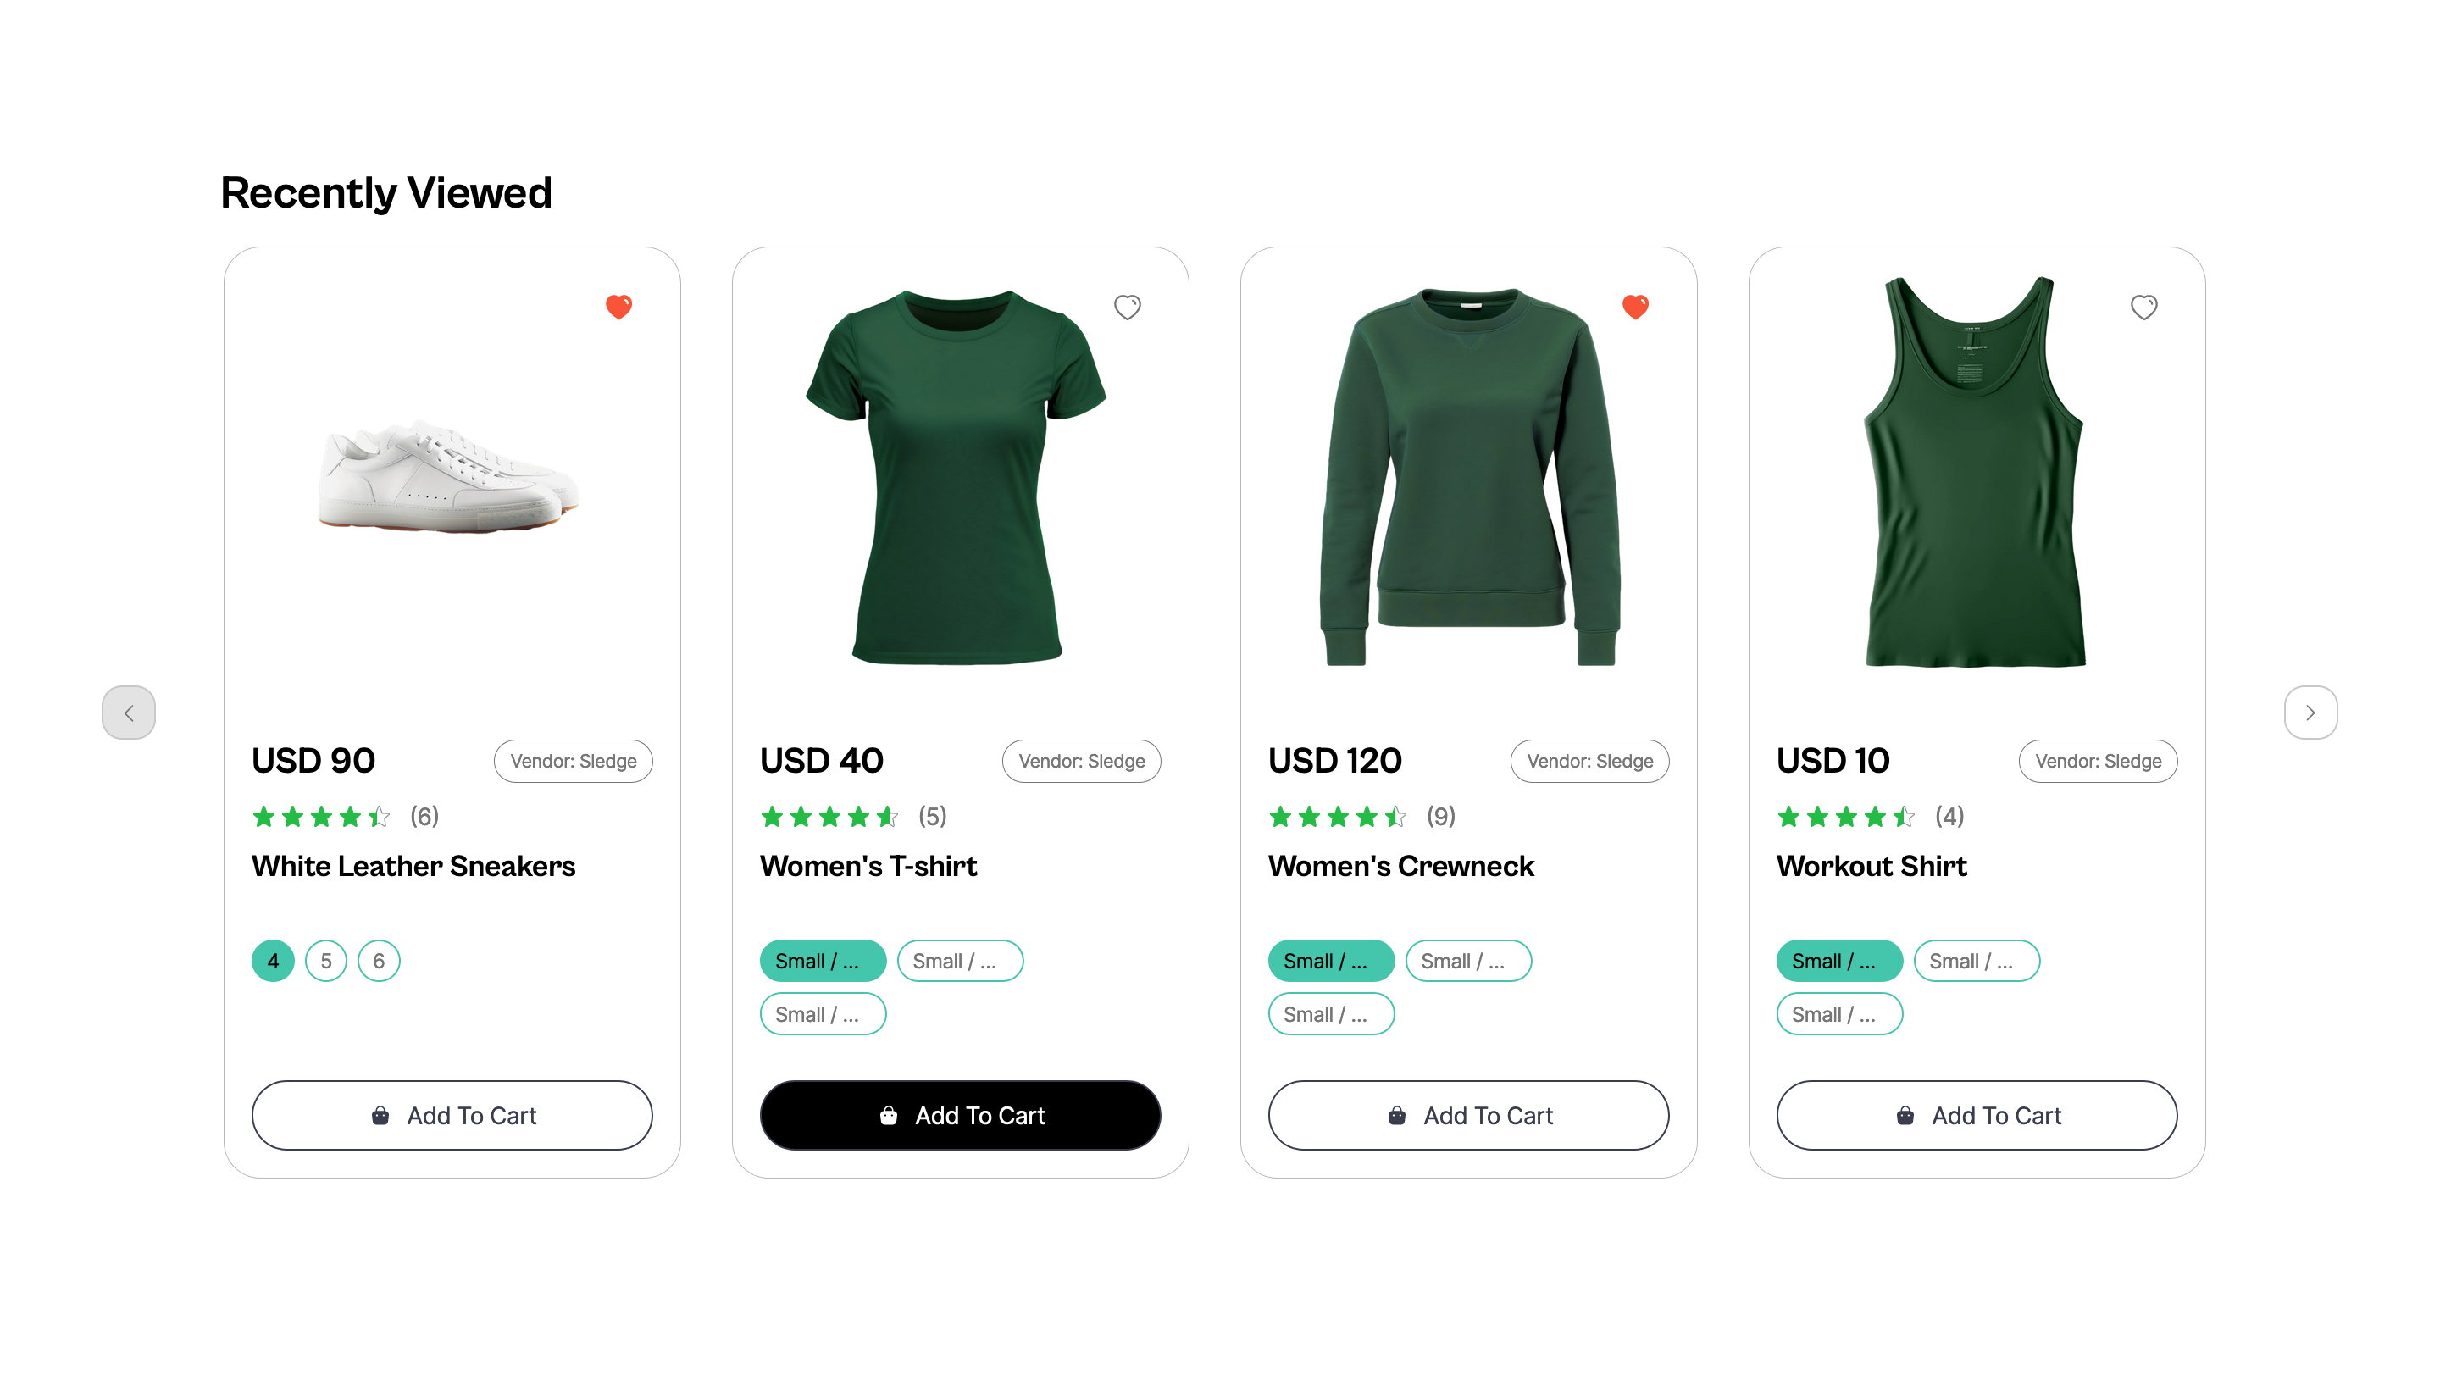Add Workout Shirt to cart
This screenshot has height=1381, width=2440.
coord(1977,1116)
